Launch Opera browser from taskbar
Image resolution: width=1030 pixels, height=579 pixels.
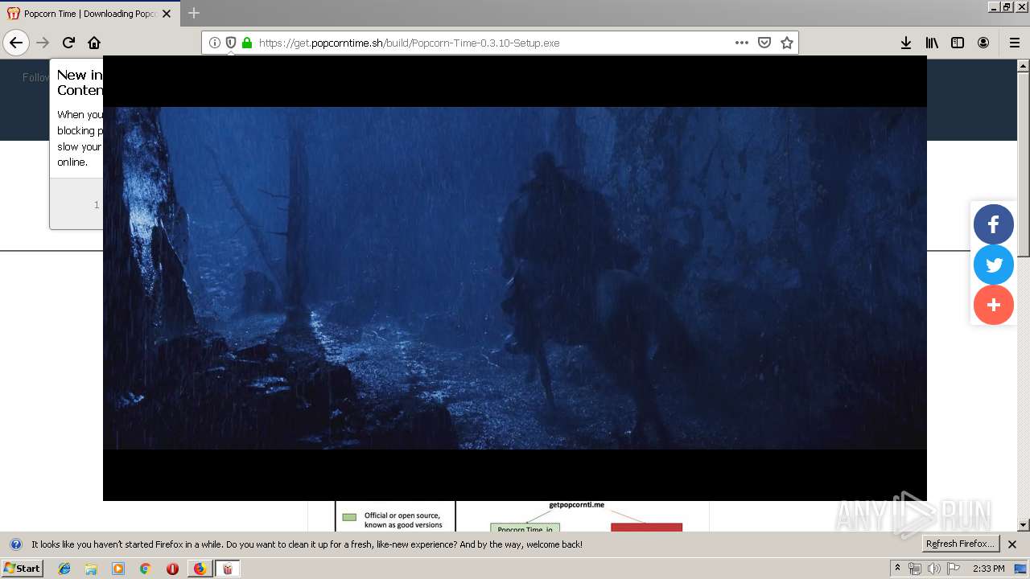pos(172,569)
